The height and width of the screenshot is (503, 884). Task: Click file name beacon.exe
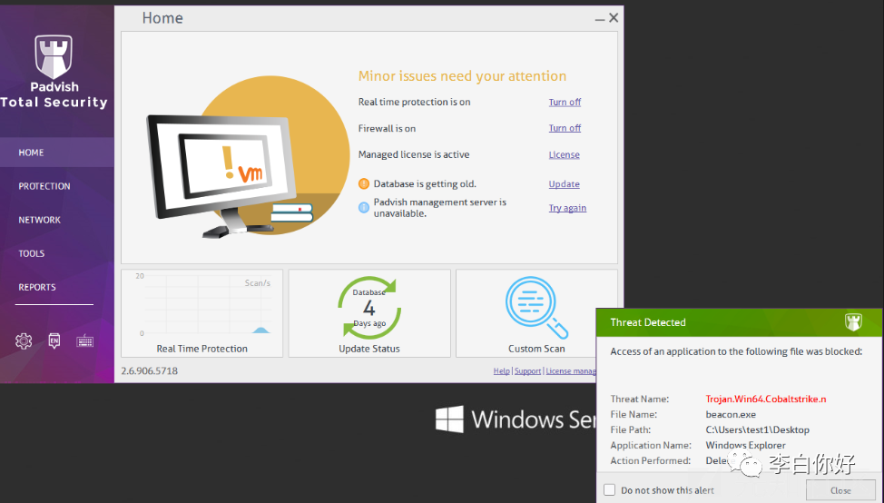pos(731,414)
